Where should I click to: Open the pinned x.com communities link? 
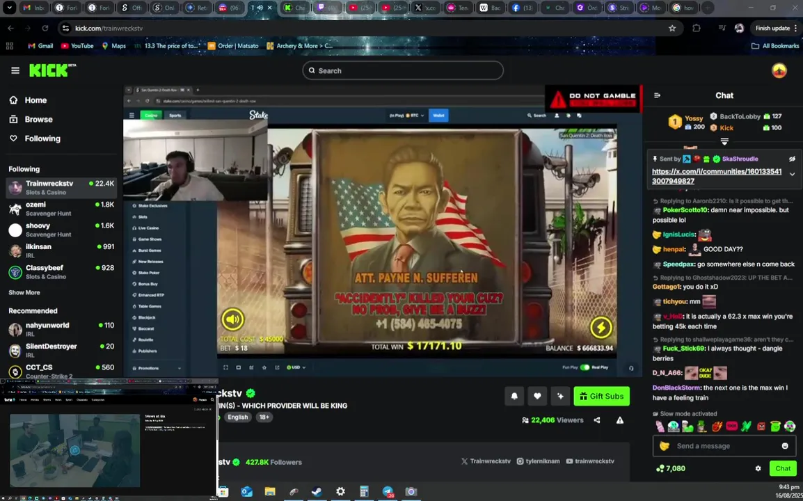tap(717, 176)
